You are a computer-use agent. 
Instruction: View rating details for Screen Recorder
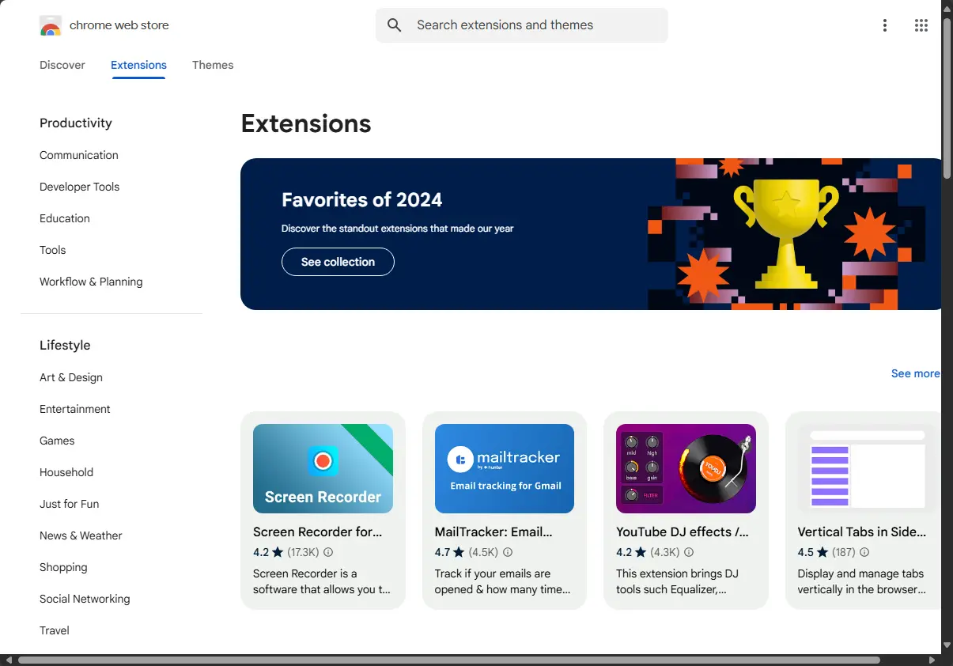[328, 552]
